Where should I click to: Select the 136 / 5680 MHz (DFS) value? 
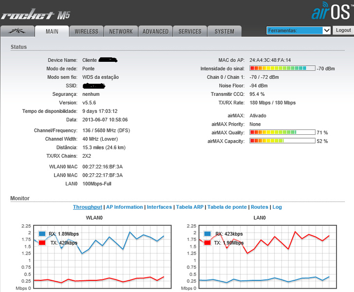tap(106, 130)
